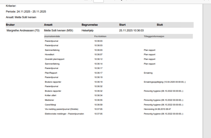Click the Fra klokken sub-header
Screen dimensions: 211x138
(x=100, y=36)
